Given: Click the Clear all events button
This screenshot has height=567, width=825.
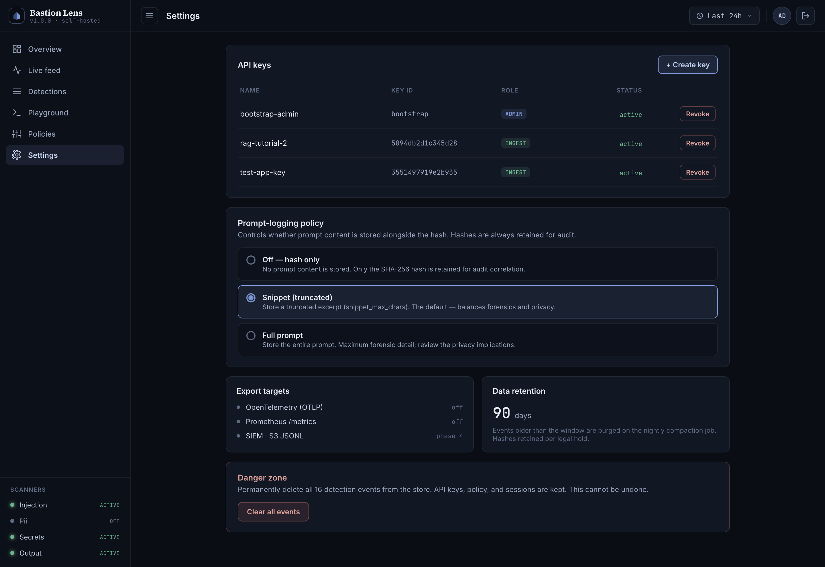Looking at the screenshot, I should click(273, 511).
